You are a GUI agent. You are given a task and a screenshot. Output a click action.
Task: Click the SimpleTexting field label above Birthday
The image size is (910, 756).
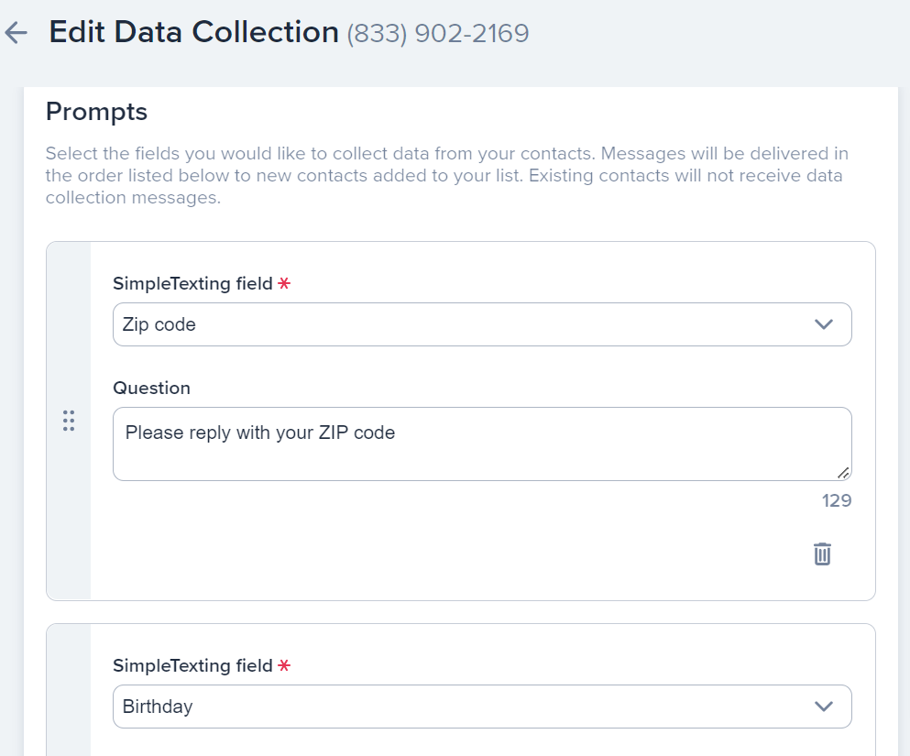click(x=192, y=666)
